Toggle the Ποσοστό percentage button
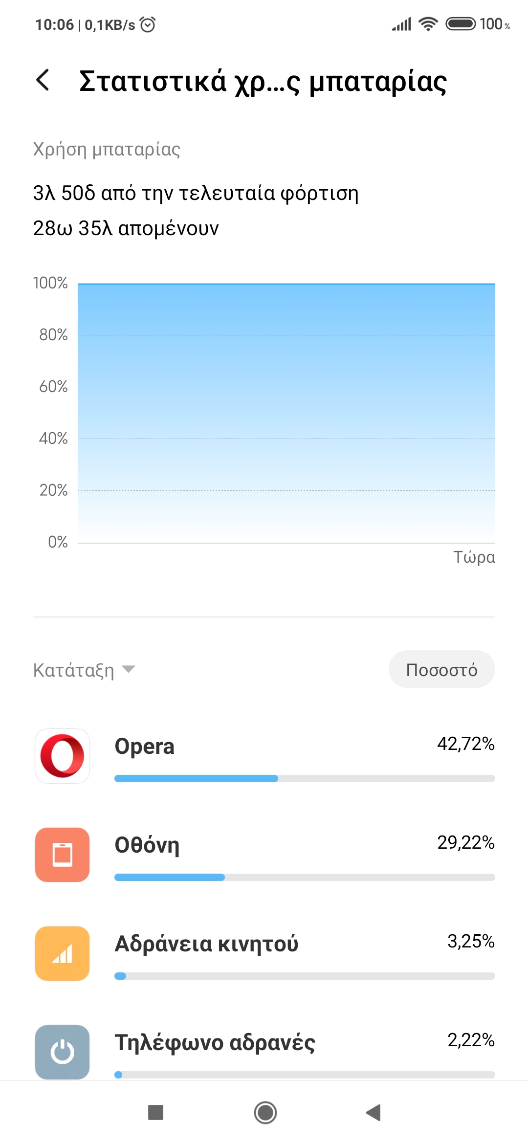Screen dimensions: 528x1144 441,669
